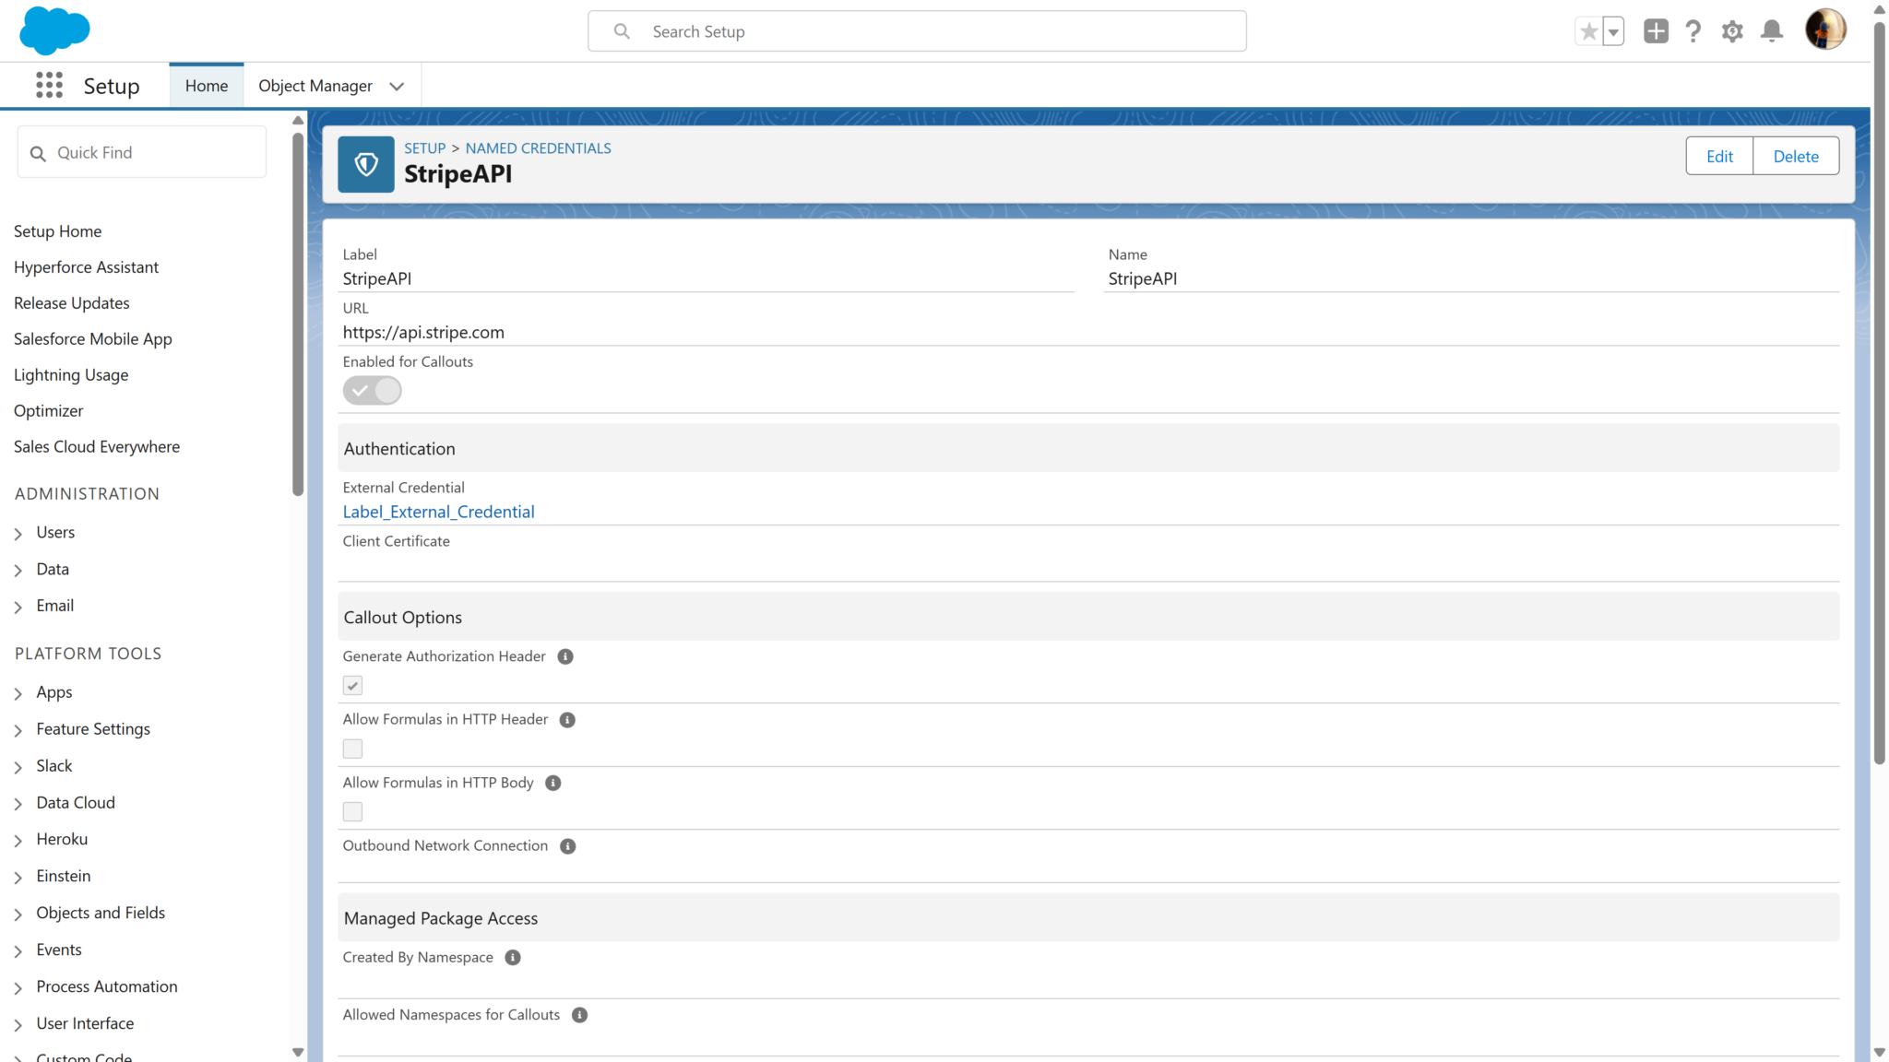
Task: Open the Global Actions plus icon
Action: [x=1656, y=31]
